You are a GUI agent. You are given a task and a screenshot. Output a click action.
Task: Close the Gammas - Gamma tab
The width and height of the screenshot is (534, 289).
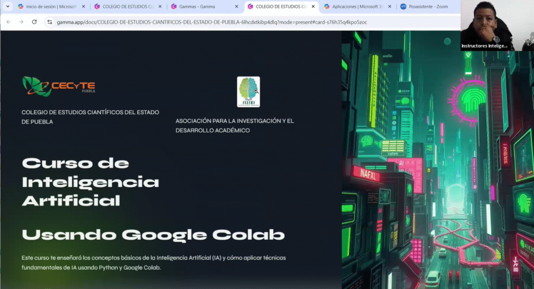point(237,6)
